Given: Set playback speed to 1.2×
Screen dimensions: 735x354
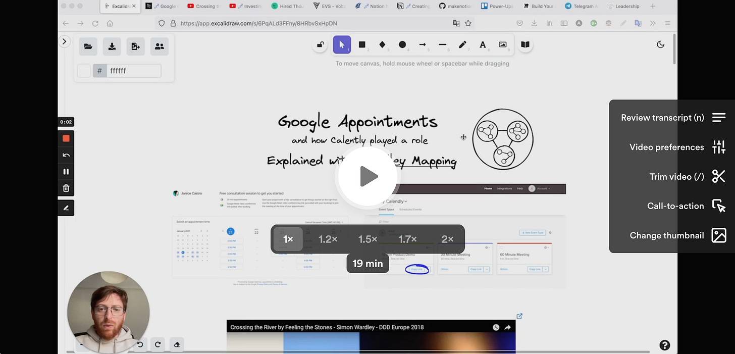Looking at the screenshot, I should pos(328,239).
